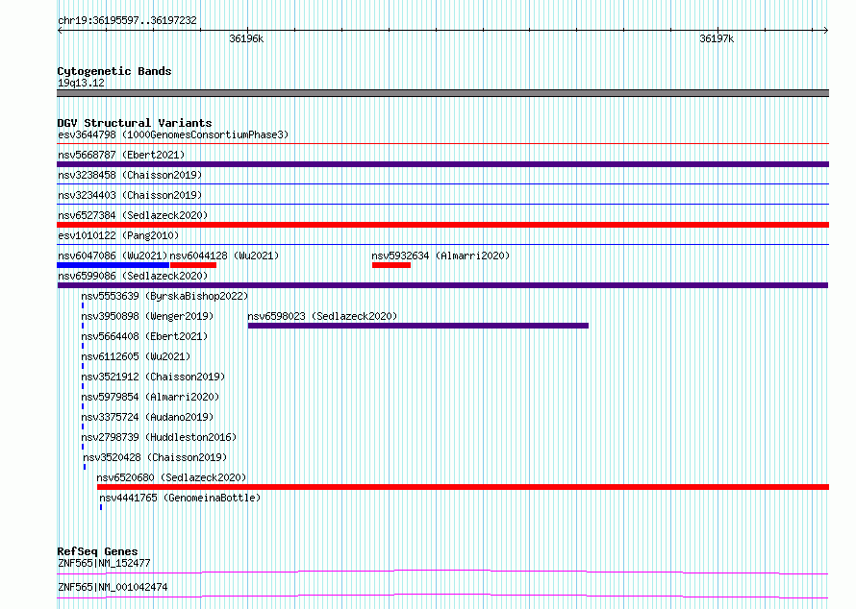This screenshot has height=609, width=856.
Task: Open variant nsv3238458 (Chaisson2019)
Action: (x=130, y=175)
